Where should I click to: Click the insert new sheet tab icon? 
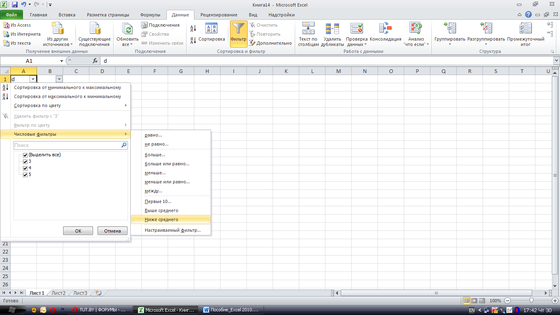[x=98, y=293]
